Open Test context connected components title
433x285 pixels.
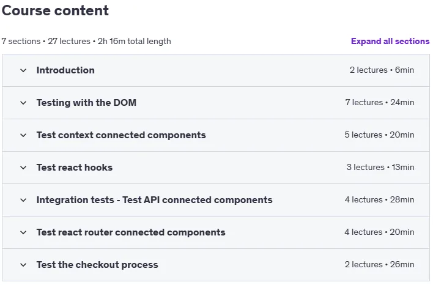(x=121, y=135)
